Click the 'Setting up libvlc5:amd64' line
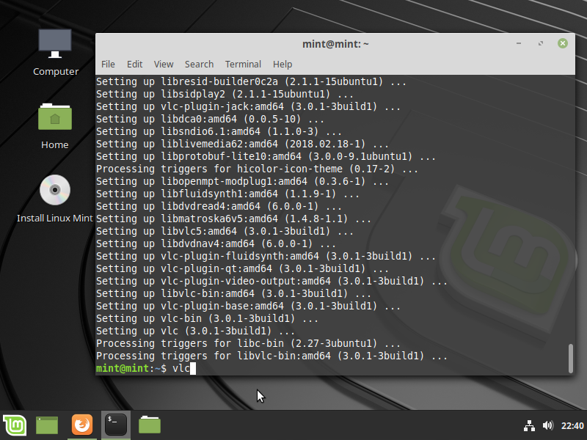 coord(225,231)
